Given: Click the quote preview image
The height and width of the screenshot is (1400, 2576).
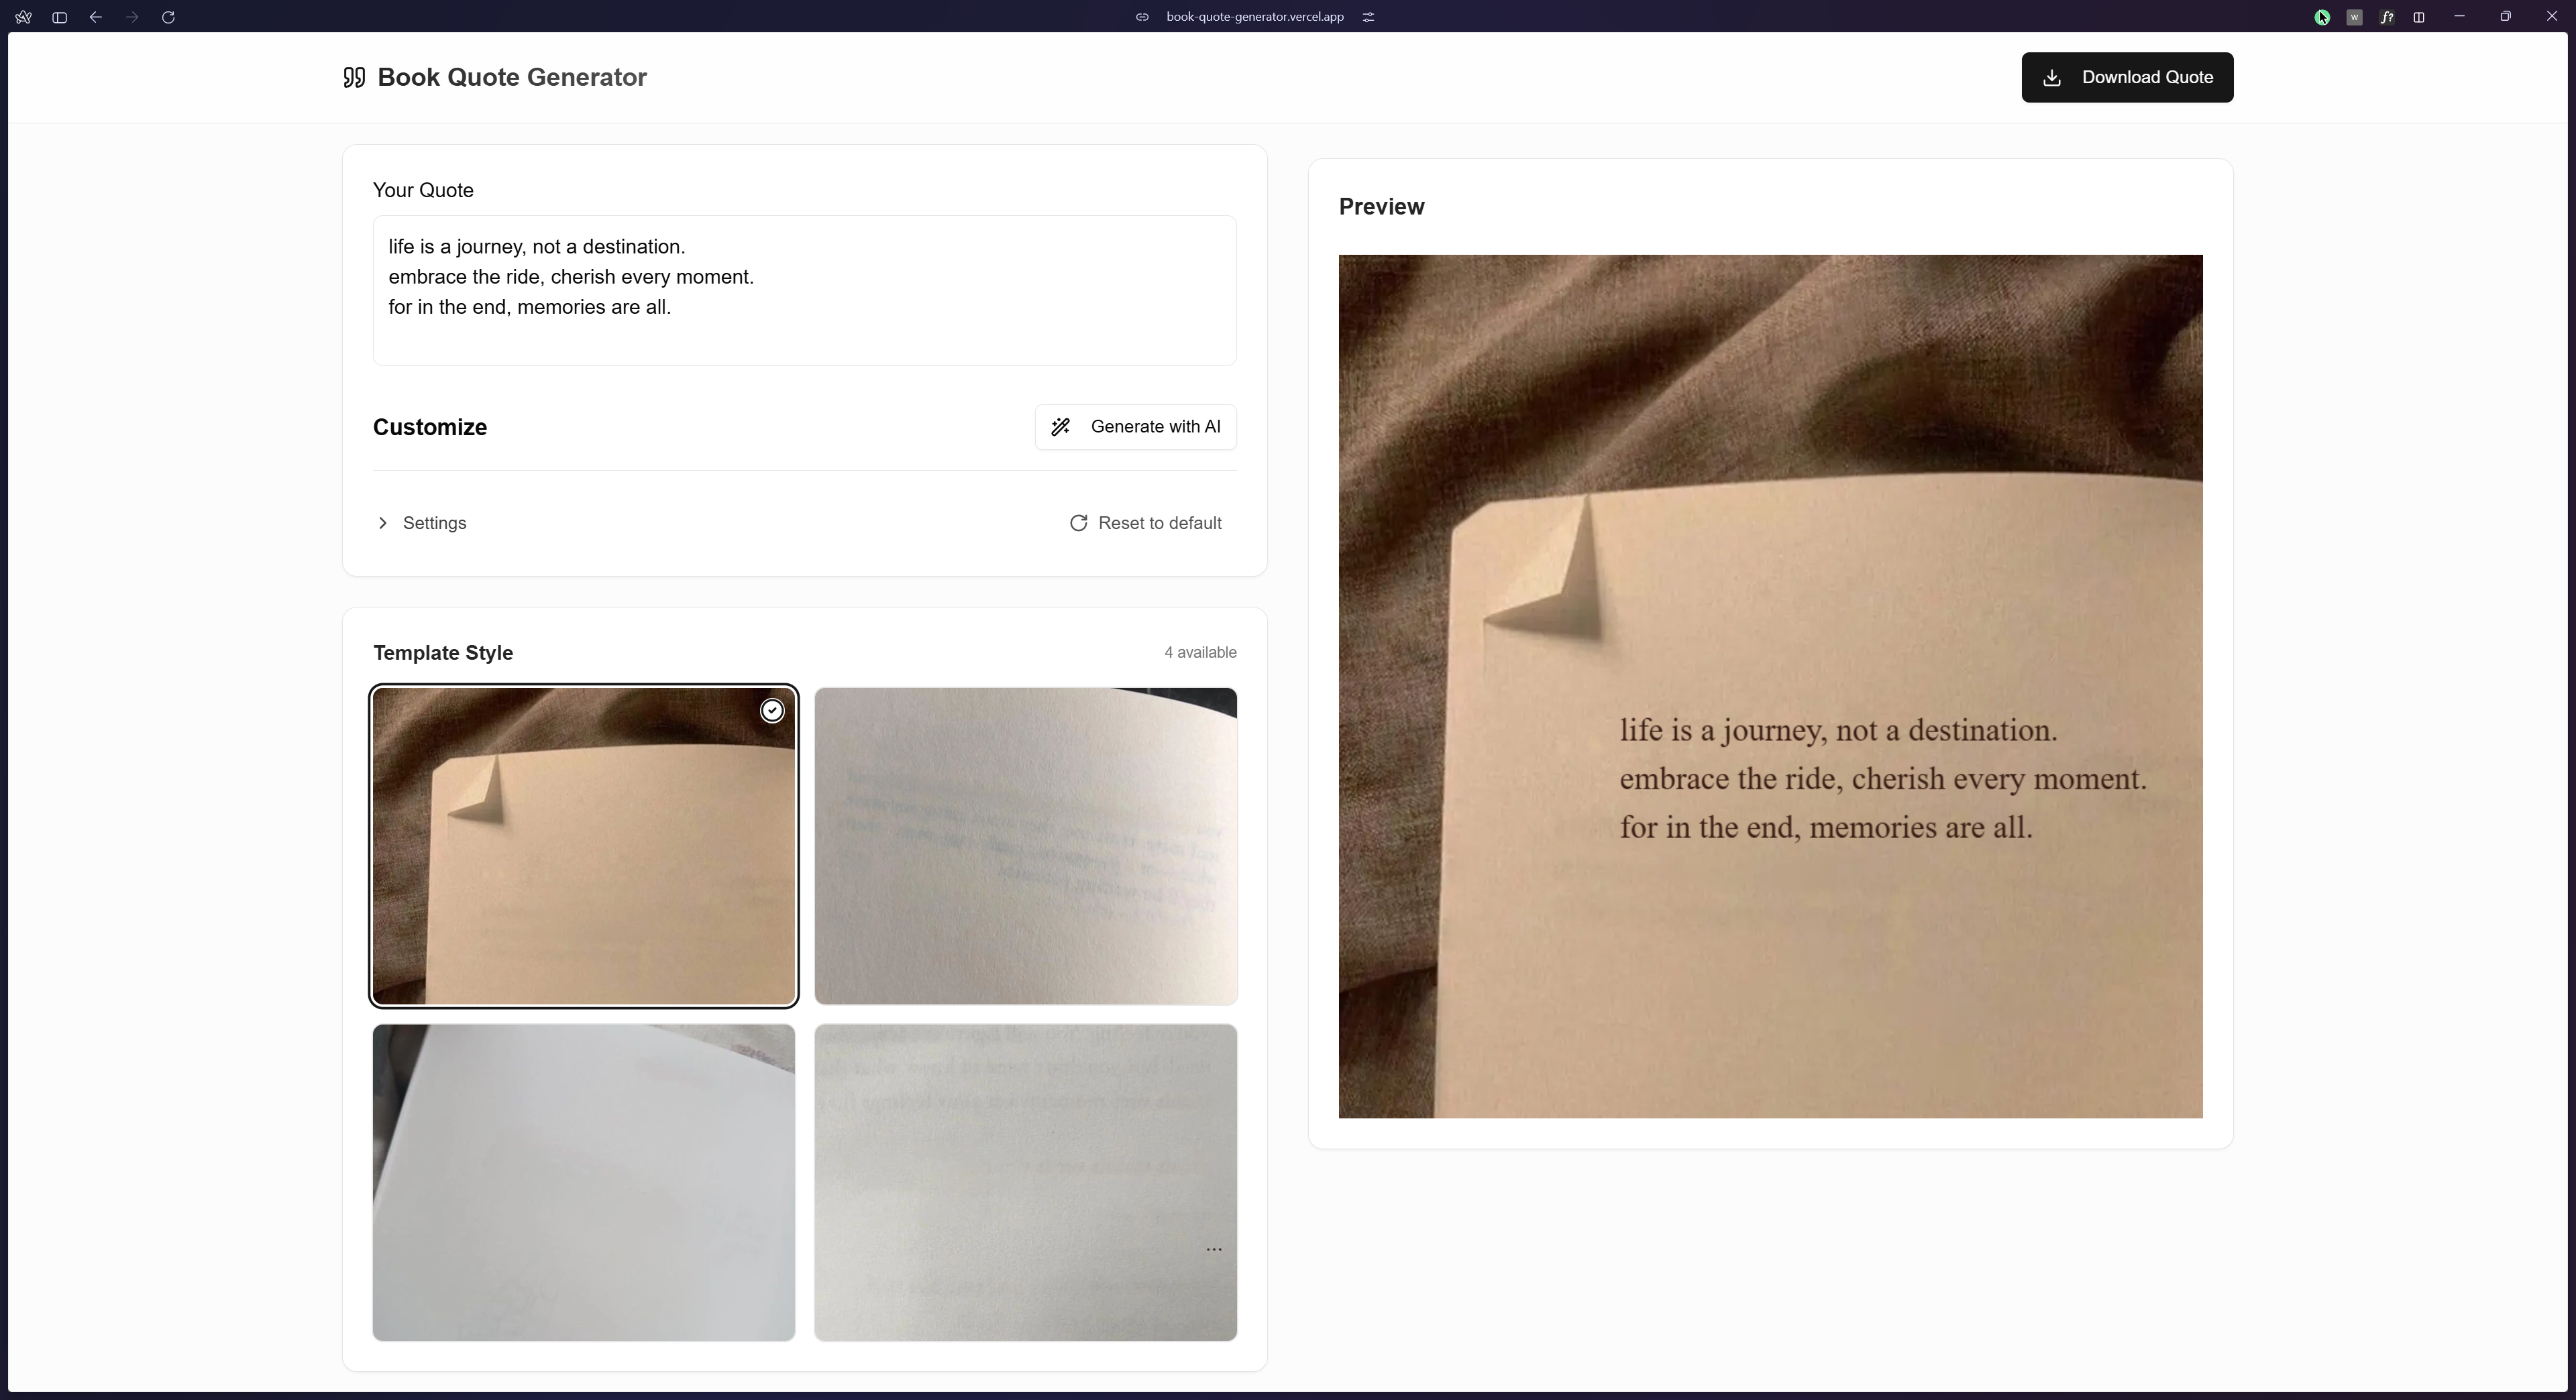Looking at the screenshot, I should pyautogui.click(x=1770, y=685).
